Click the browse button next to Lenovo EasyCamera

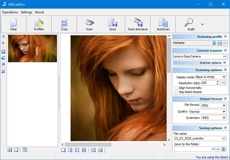pos(225,56)
